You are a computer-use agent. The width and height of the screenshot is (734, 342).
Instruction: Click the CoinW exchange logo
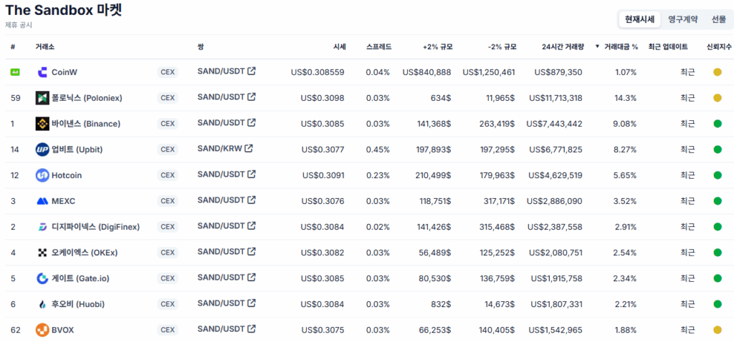pos(42,72)
